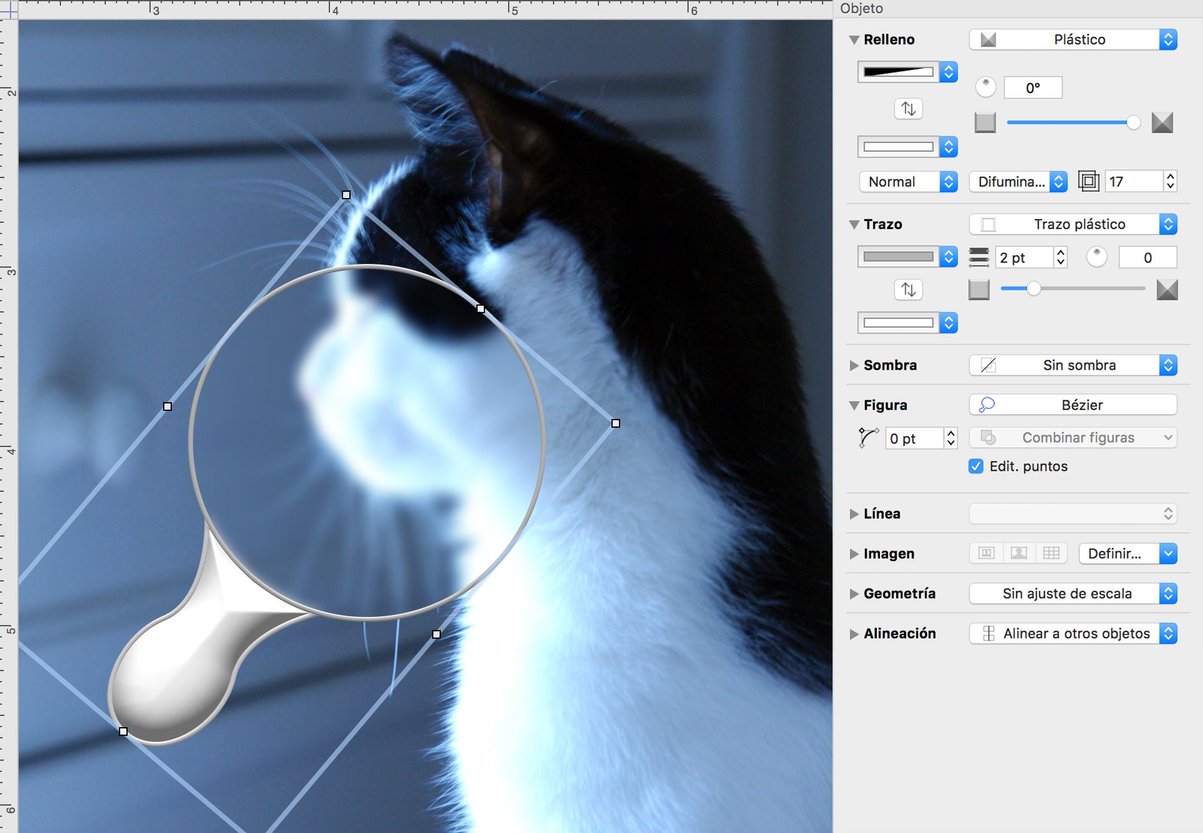Toggle the Edit points checkbox

click(974, 466)
